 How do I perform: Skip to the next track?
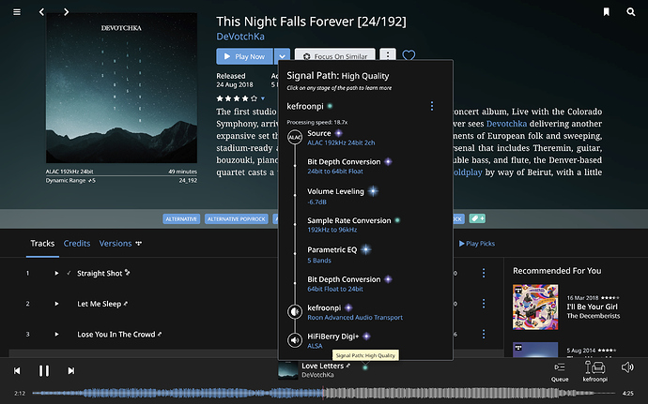(71, 371)
